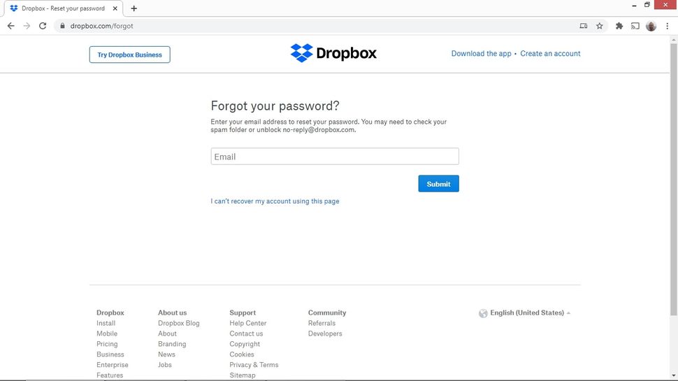Screen dimensions: 678x381
Task: Click the Support footer heading
Action: pos(243,312)
